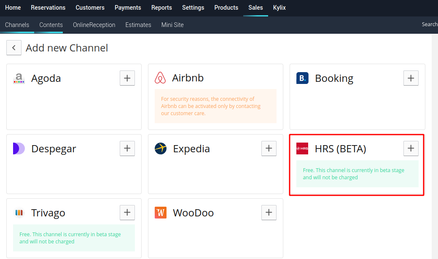This screenshot has width=438, height=259.
Task: Click the HRS (BETA) channel name
Action: point(340,149)
